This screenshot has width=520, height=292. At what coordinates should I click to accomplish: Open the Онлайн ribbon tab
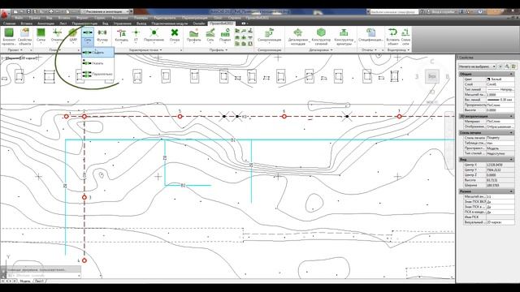coord(198,24)
